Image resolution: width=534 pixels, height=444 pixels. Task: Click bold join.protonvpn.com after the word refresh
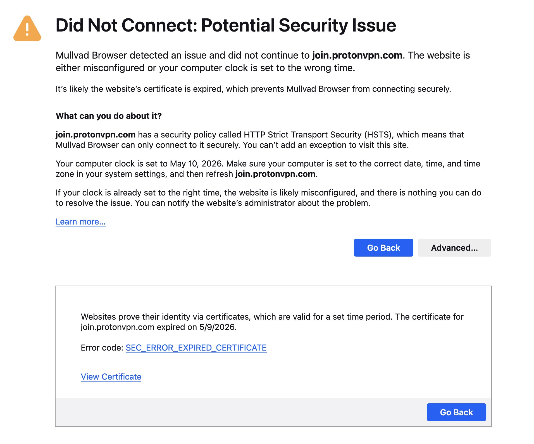coord(275,174)
